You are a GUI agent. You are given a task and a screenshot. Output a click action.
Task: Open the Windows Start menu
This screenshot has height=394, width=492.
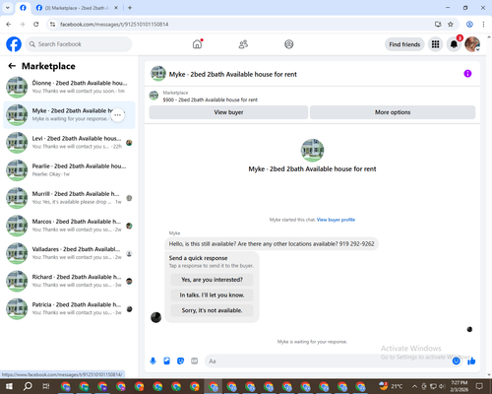pos(9,386)
